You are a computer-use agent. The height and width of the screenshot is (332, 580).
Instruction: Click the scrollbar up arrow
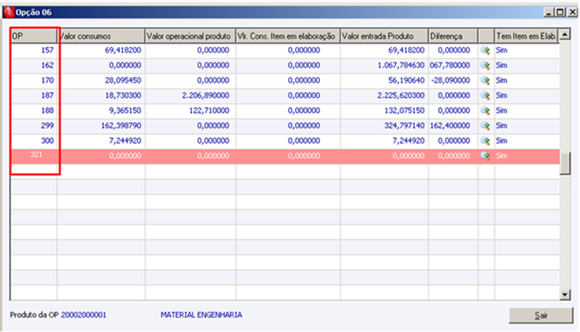pyautogui.click(x=565, y=35)
